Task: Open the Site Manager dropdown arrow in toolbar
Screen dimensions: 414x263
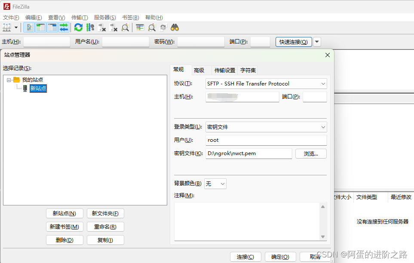Action: pos(16,28)
